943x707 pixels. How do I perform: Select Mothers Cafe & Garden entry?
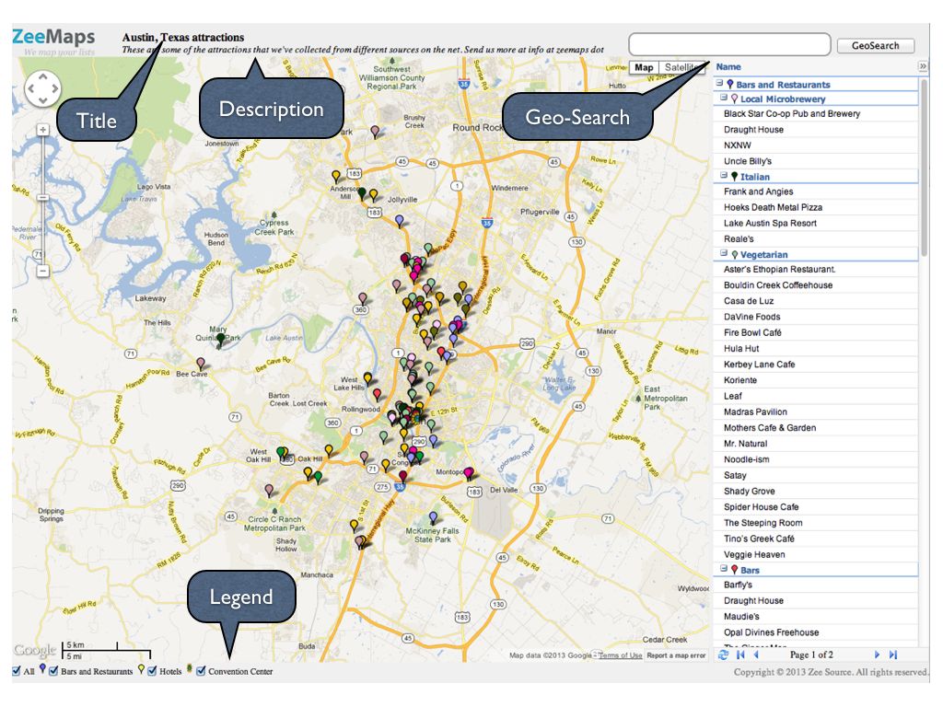point(816,428)
